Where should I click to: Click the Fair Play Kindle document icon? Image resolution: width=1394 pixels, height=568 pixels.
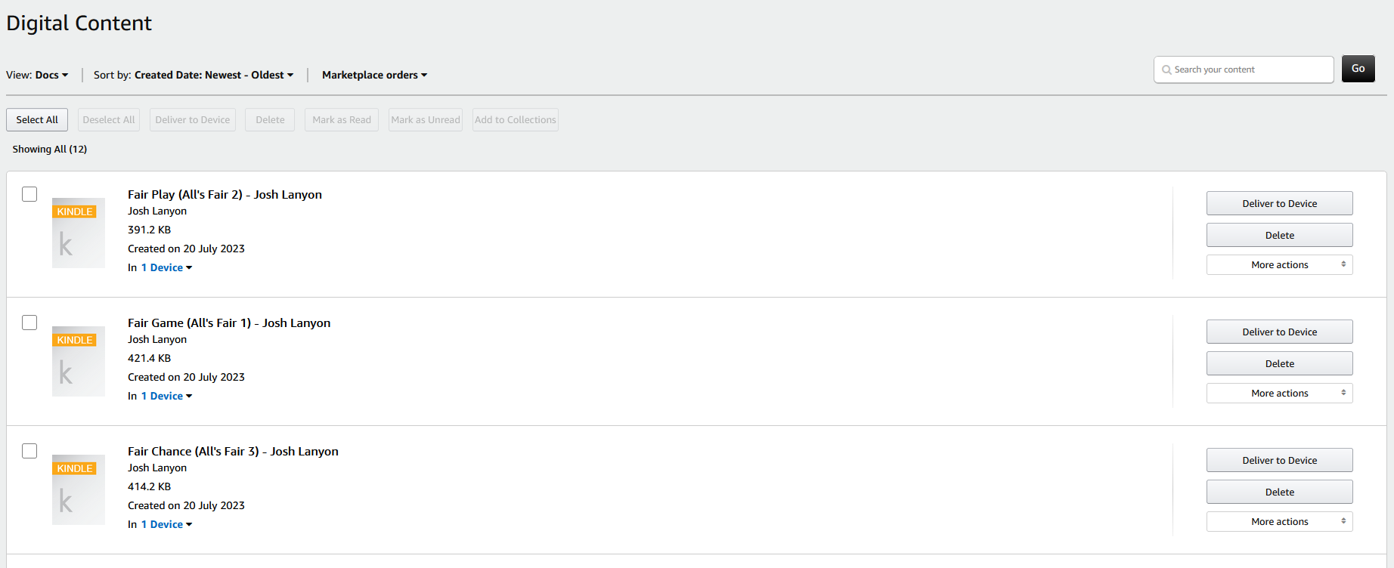[78, 233]
